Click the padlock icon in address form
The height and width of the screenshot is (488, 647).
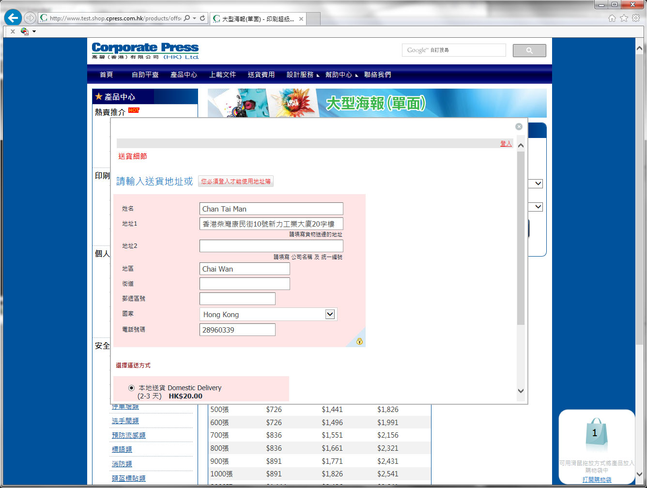click(x=359, y=341)
